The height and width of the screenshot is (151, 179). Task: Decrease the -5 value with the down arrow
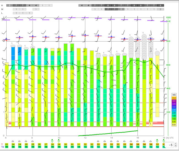tap(176, 146)
